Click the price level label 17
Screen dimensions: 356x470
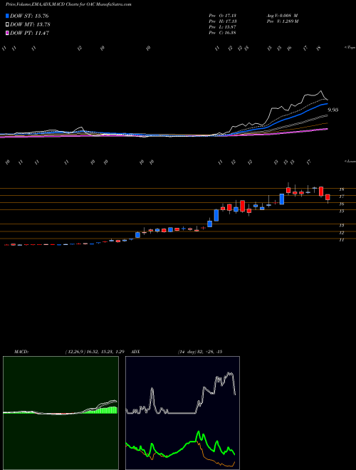[x=341, y=197]
